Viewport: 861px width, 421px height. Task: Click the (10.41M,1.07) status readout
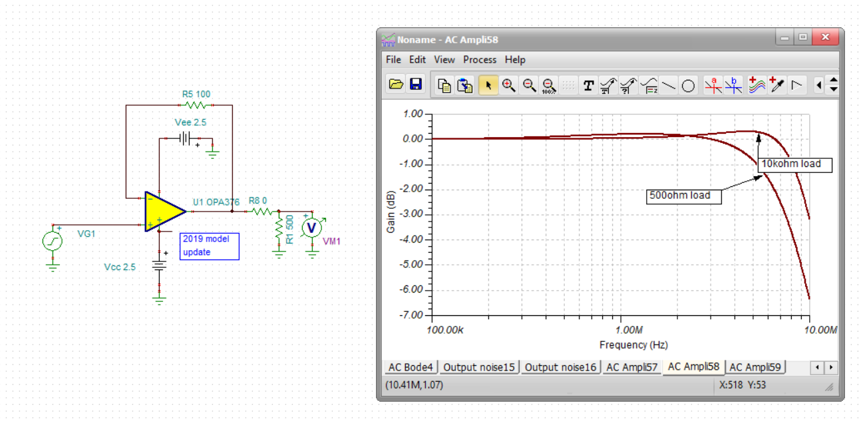(x=414, y=385)
